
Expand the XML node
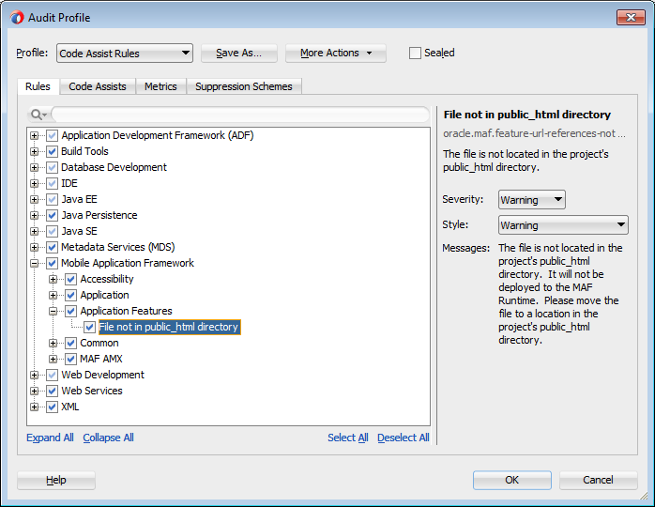(x=35, y=407)
